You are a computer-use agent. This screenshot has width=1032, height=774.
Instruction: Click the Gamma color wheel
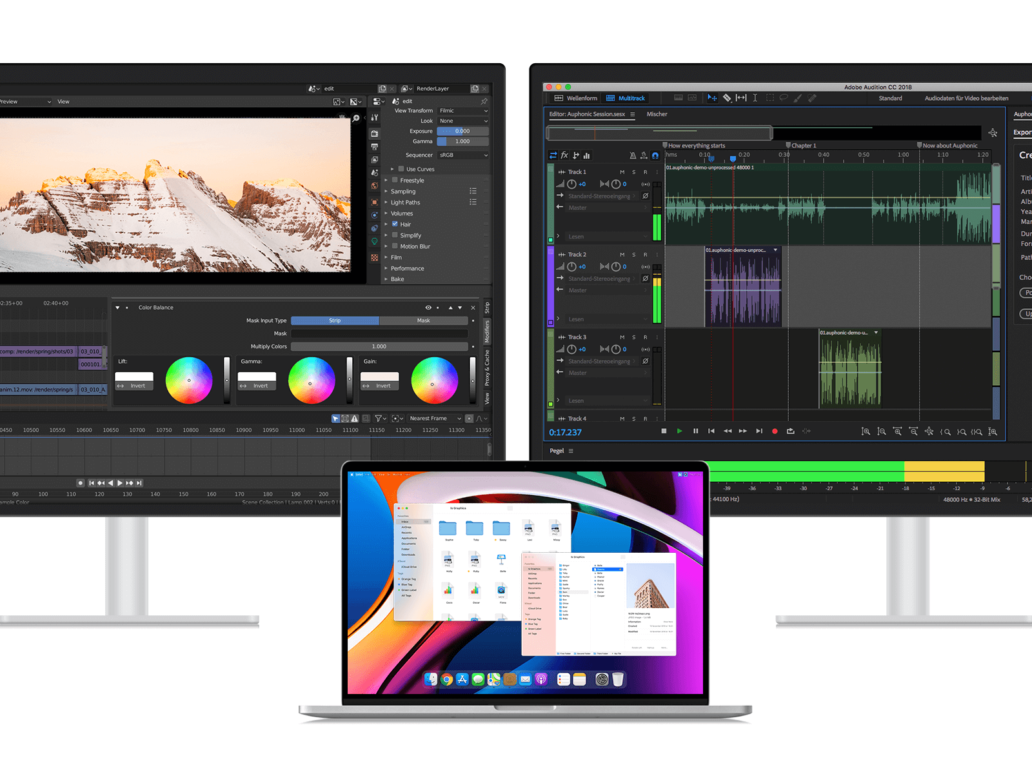(312, 381)
